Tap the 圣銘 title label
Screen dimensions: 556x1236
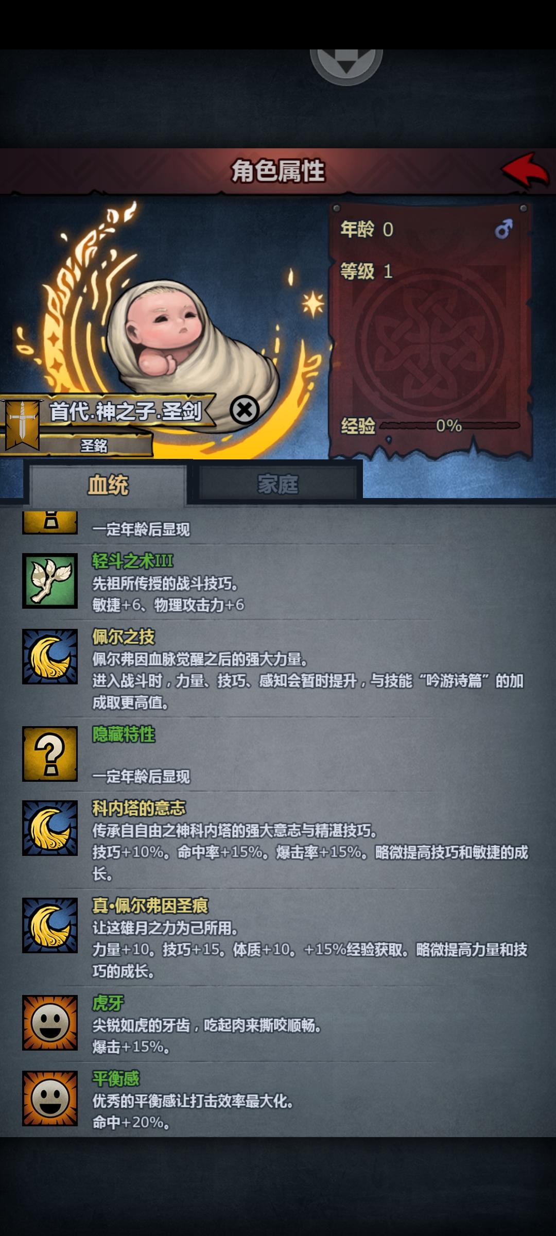[x=94, y=445]
